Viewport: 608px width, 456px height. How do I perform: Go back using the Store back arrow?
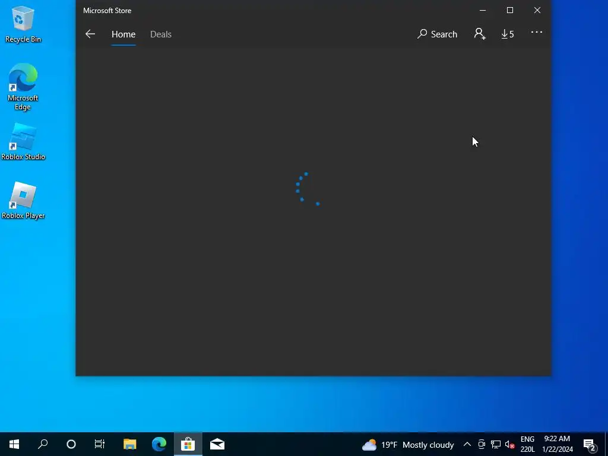pos(90,34)
